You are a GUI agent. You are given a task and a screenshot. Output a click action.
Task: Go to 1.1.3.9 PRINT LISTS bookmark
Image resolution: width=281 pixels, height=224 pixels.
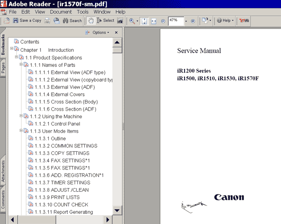[x=57, y=197]
